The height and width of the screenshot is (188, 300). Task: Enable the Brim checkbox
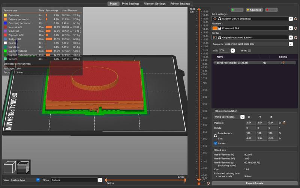[x=249, y=50]
